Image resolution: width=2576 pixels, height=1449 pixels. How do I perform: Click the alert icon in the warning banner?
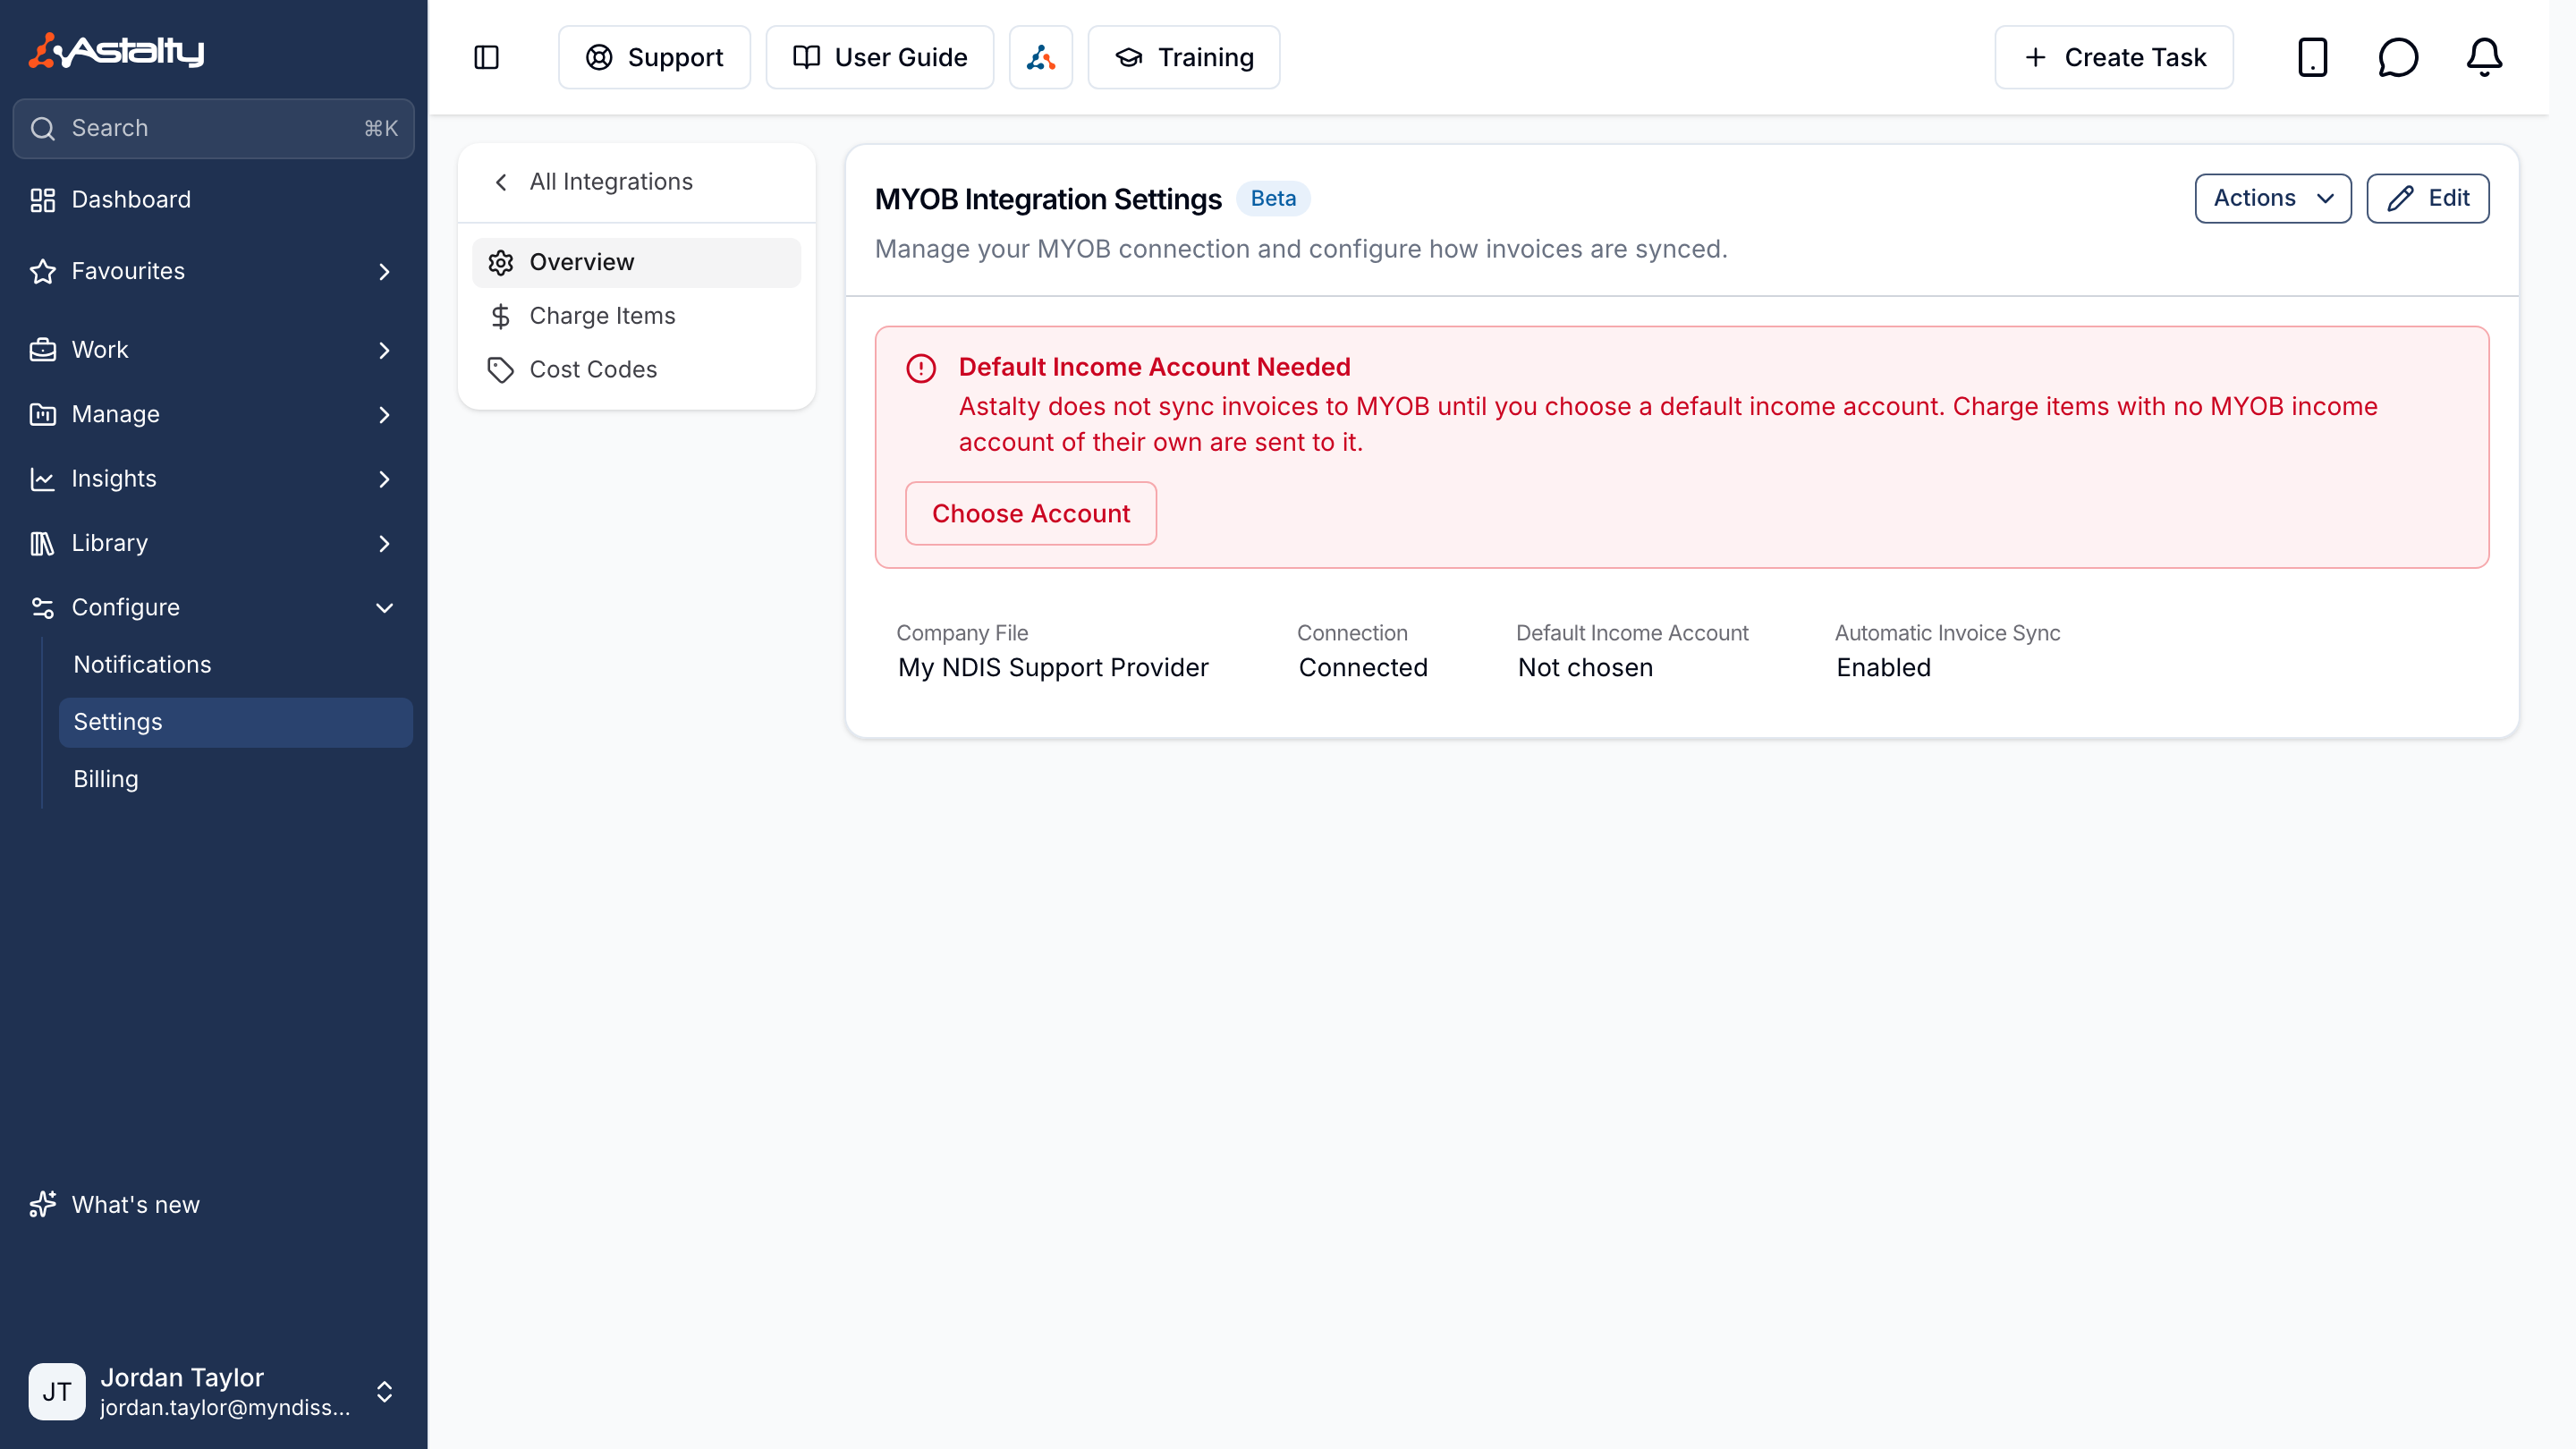[x=920, y=368]
